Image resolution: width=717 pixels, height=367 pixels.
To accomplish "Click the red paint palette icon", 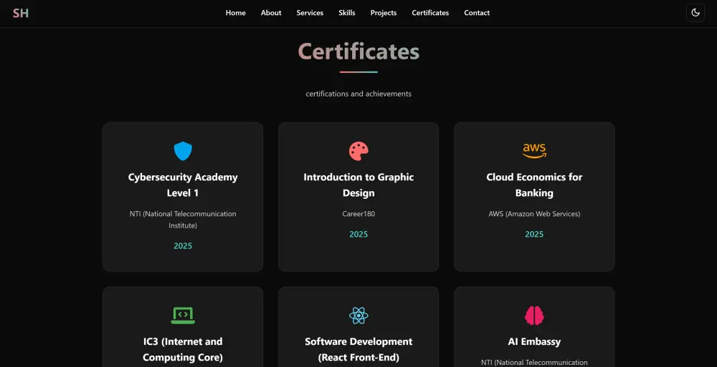I will point(358,151).
